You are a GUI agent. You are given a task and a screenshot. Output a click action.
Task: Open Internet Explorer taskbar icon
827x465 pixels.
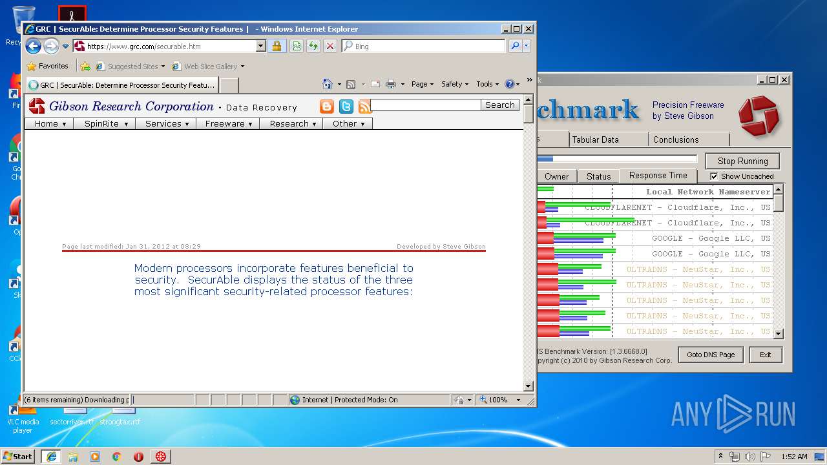point(51,456)
